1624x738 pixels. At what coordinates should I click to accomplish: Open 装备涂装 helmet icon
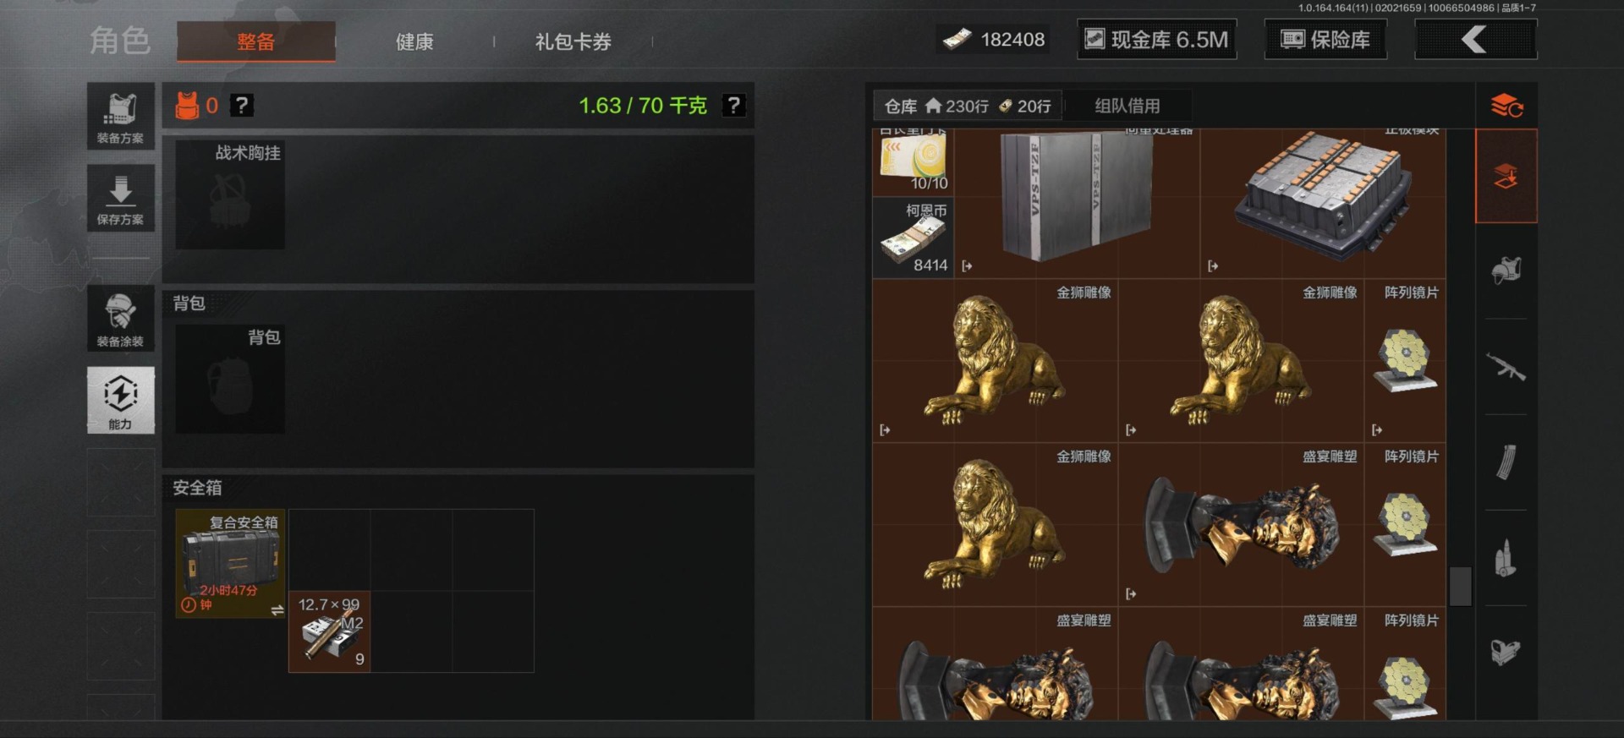[120, 318]
